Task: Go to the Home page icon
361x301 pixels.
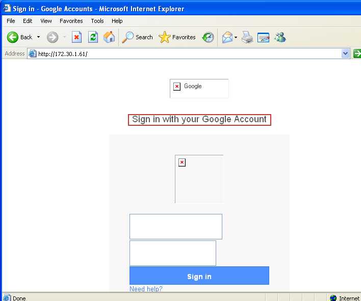Action: click(x=109, y=37)
